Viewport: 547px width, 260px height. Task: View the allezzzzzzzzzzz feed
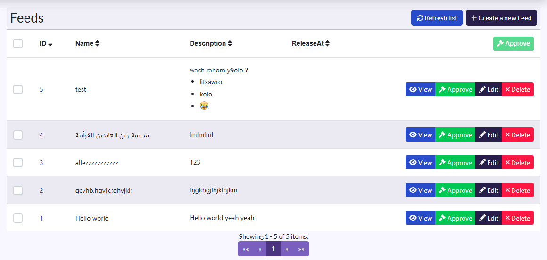click(x=420, y=162)
